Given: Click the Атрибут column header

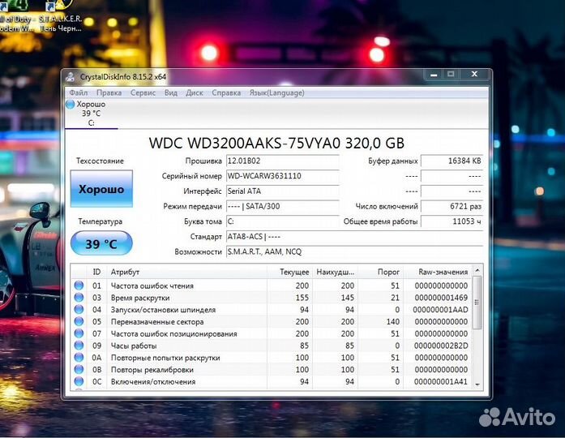Looking at the screenshot, I should tap(186, 272).
